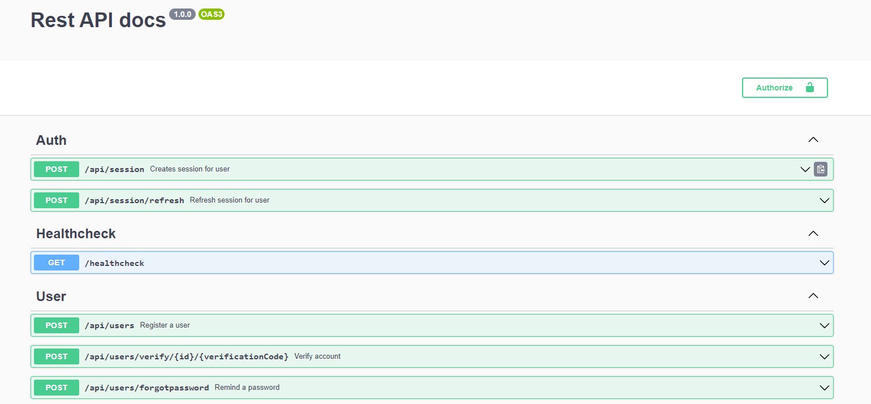The height and width of the screenshot is (404, 871).
Task: Expand the Verify account endpoint chevron
Action: tap(824, 356)
